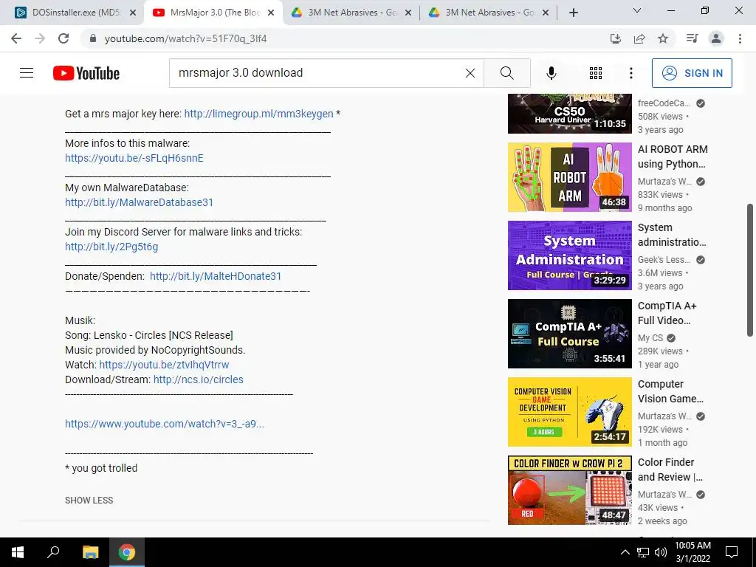This screenshot has width=756, height=567.
Task: Open the AI Robot Arm thumbnail
Action: pyautogui.click(x=569, y=177)
